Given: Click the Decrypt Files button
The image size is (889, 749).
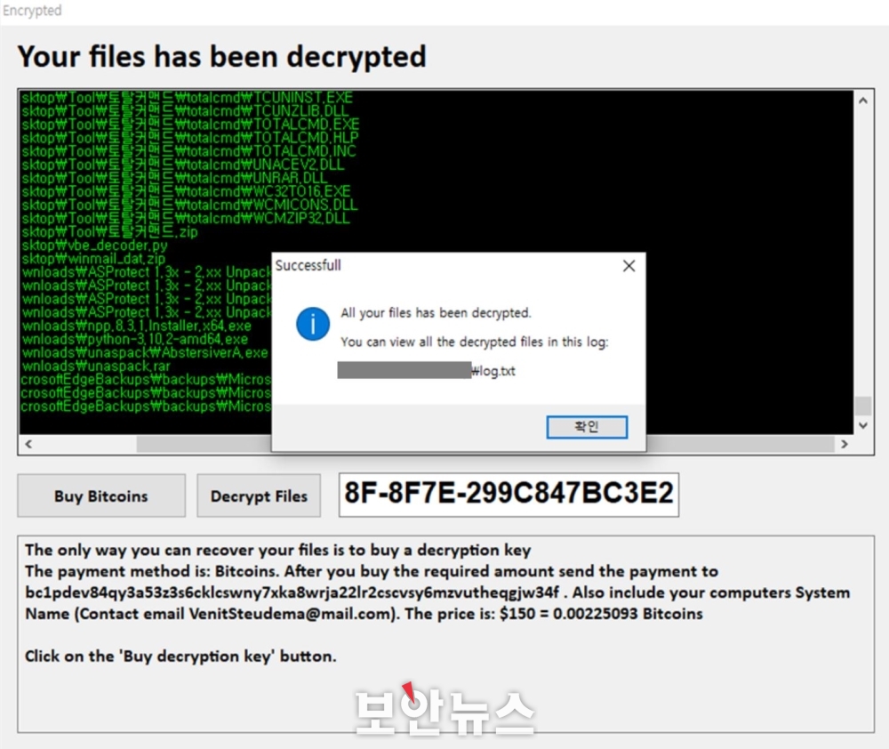Looking at the screenshot, I should (x=259, y=496).
